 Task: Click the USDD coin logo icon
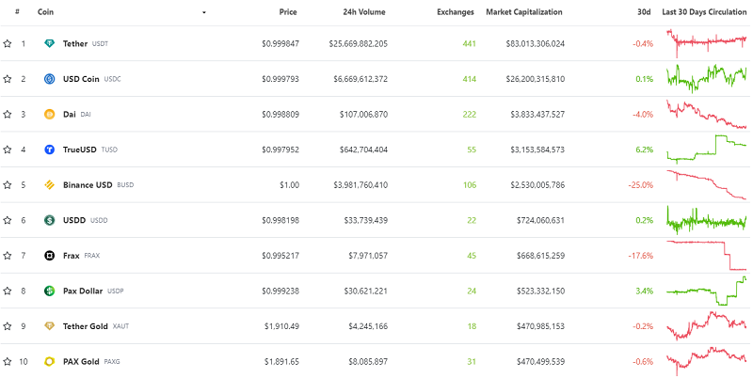(50, 220)
